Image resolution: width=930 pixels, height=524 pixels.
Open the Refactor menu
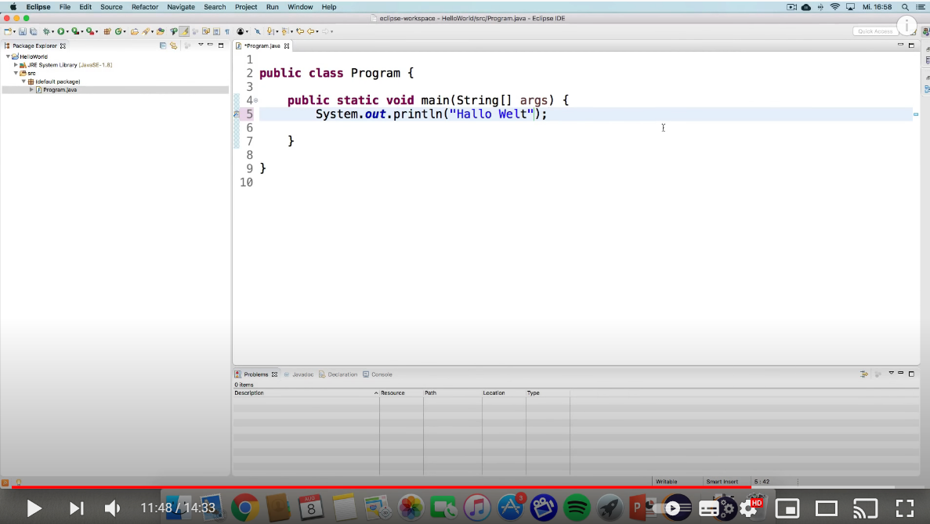coord(144,7)
